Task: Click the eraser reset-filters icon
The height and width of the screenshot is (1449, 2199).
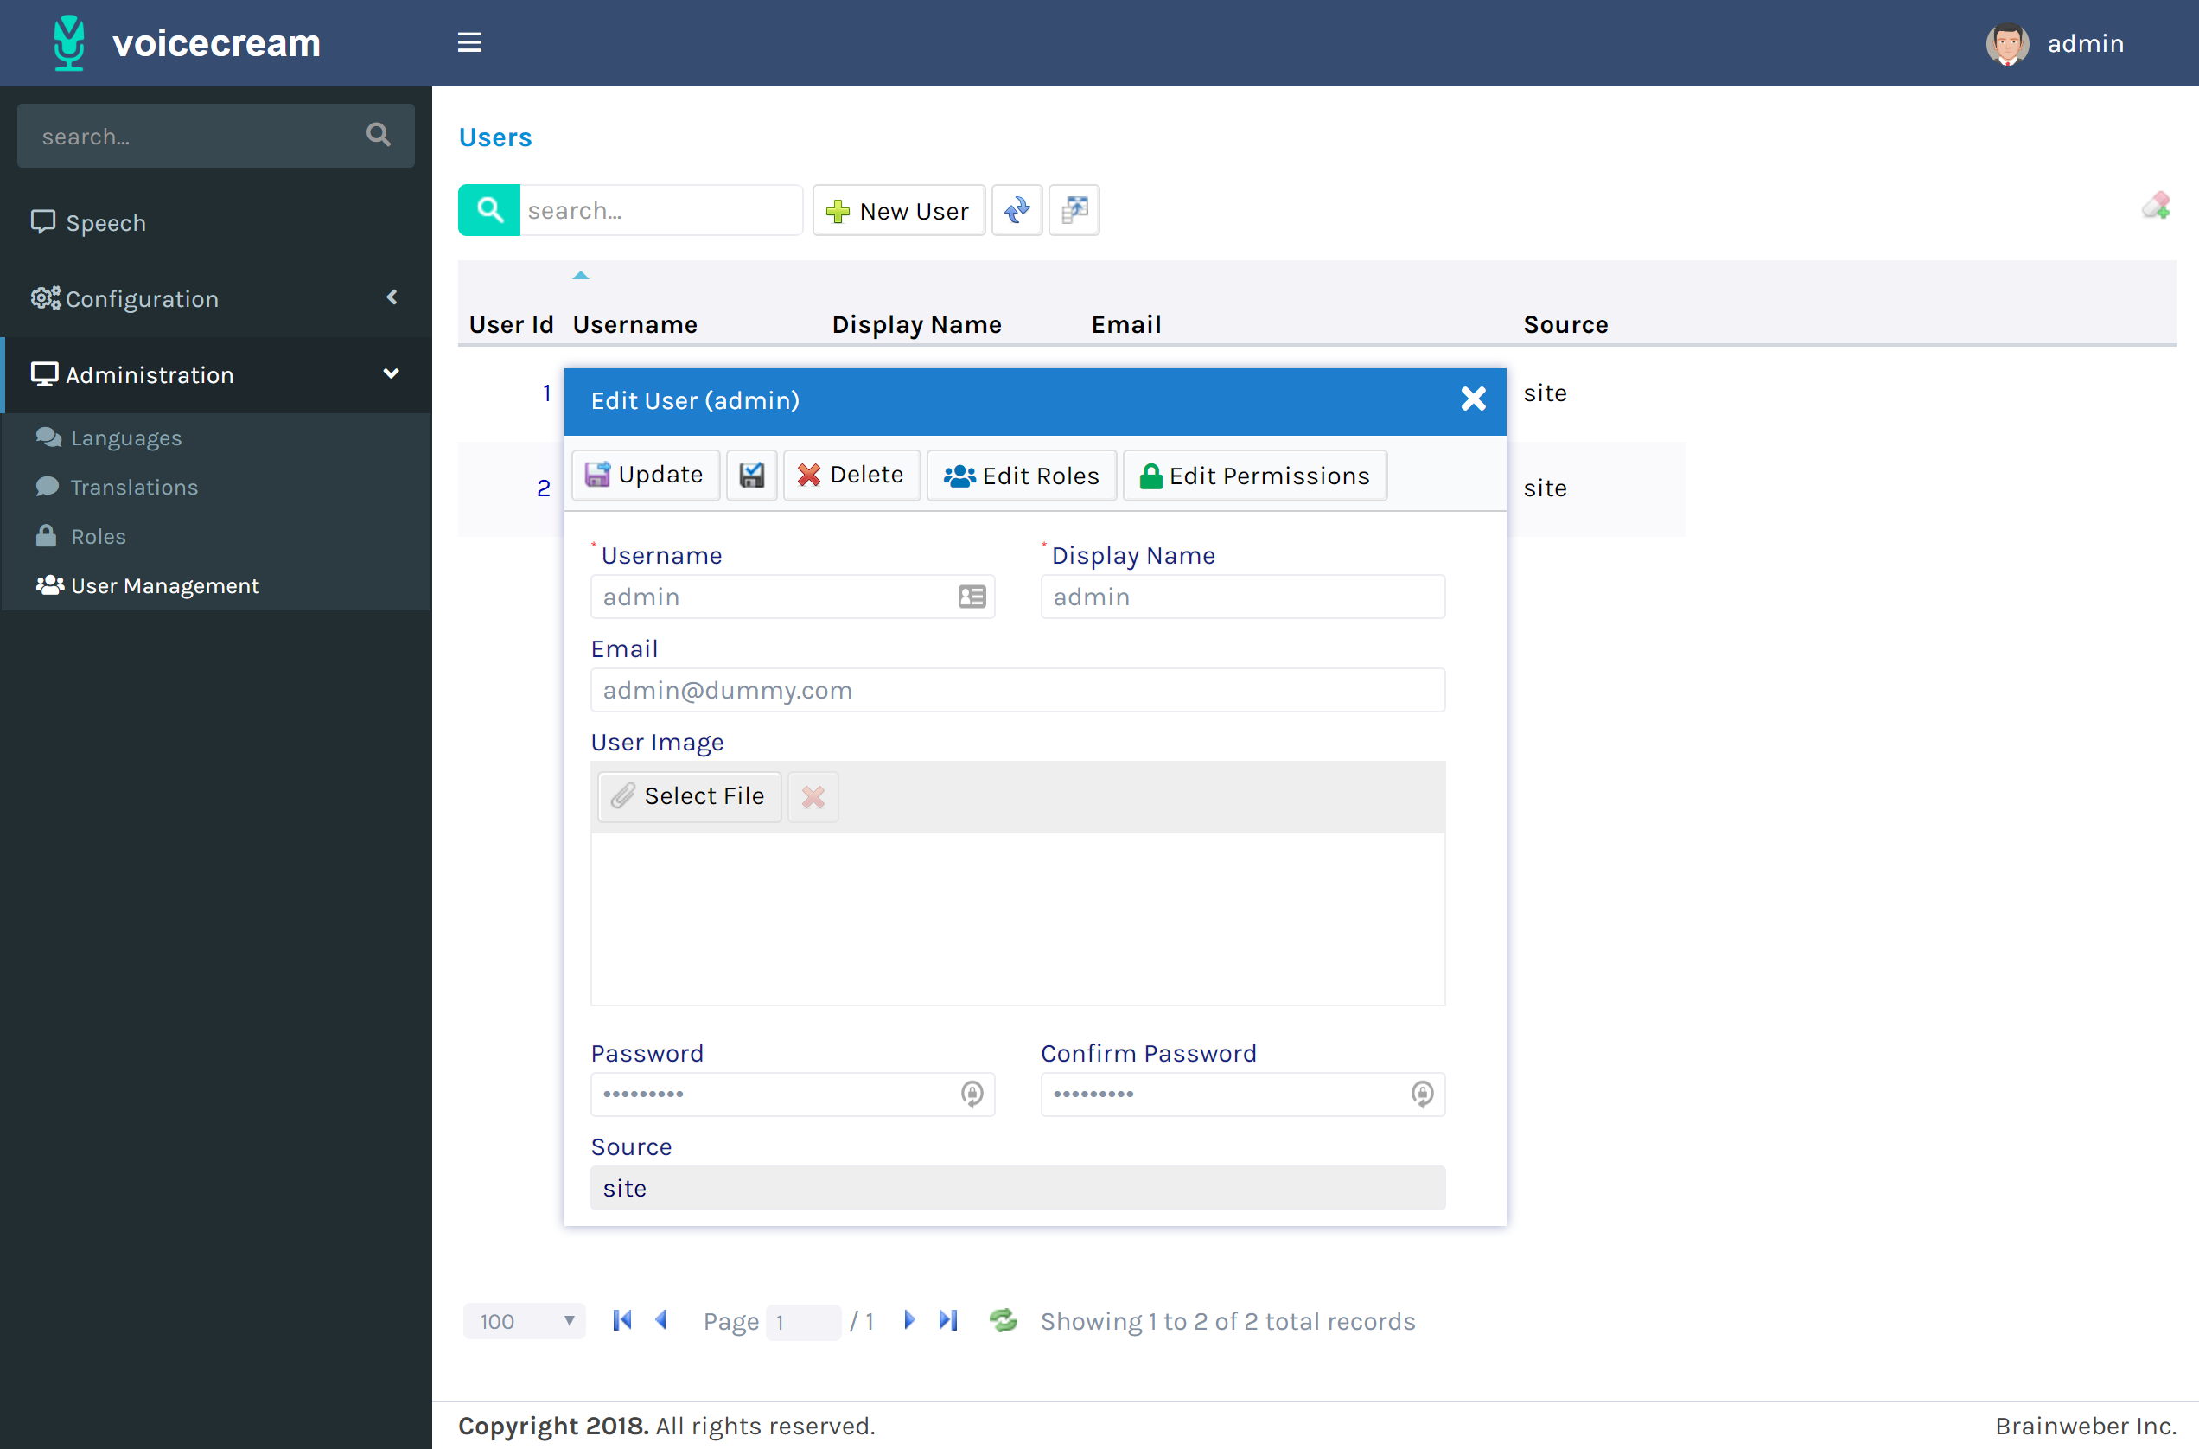Action: tap(2156, 205)
